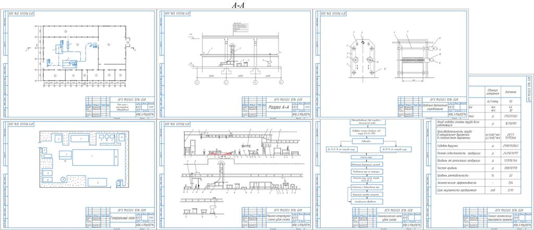Click the value '22' in rentability row
The image size is (534, 230).
(x=511, y=175)
